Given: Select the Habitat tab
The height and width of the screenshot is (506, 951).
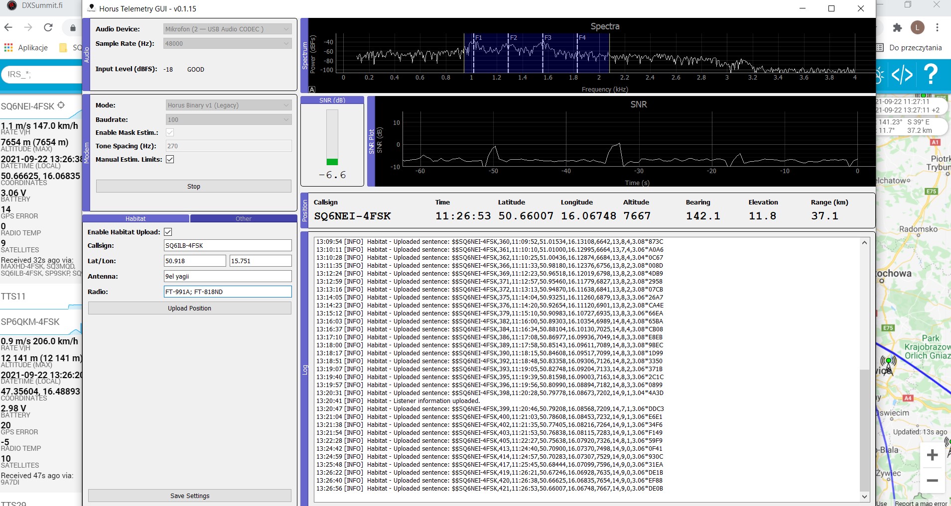Looking at the screenshot, I should [136, 218].
